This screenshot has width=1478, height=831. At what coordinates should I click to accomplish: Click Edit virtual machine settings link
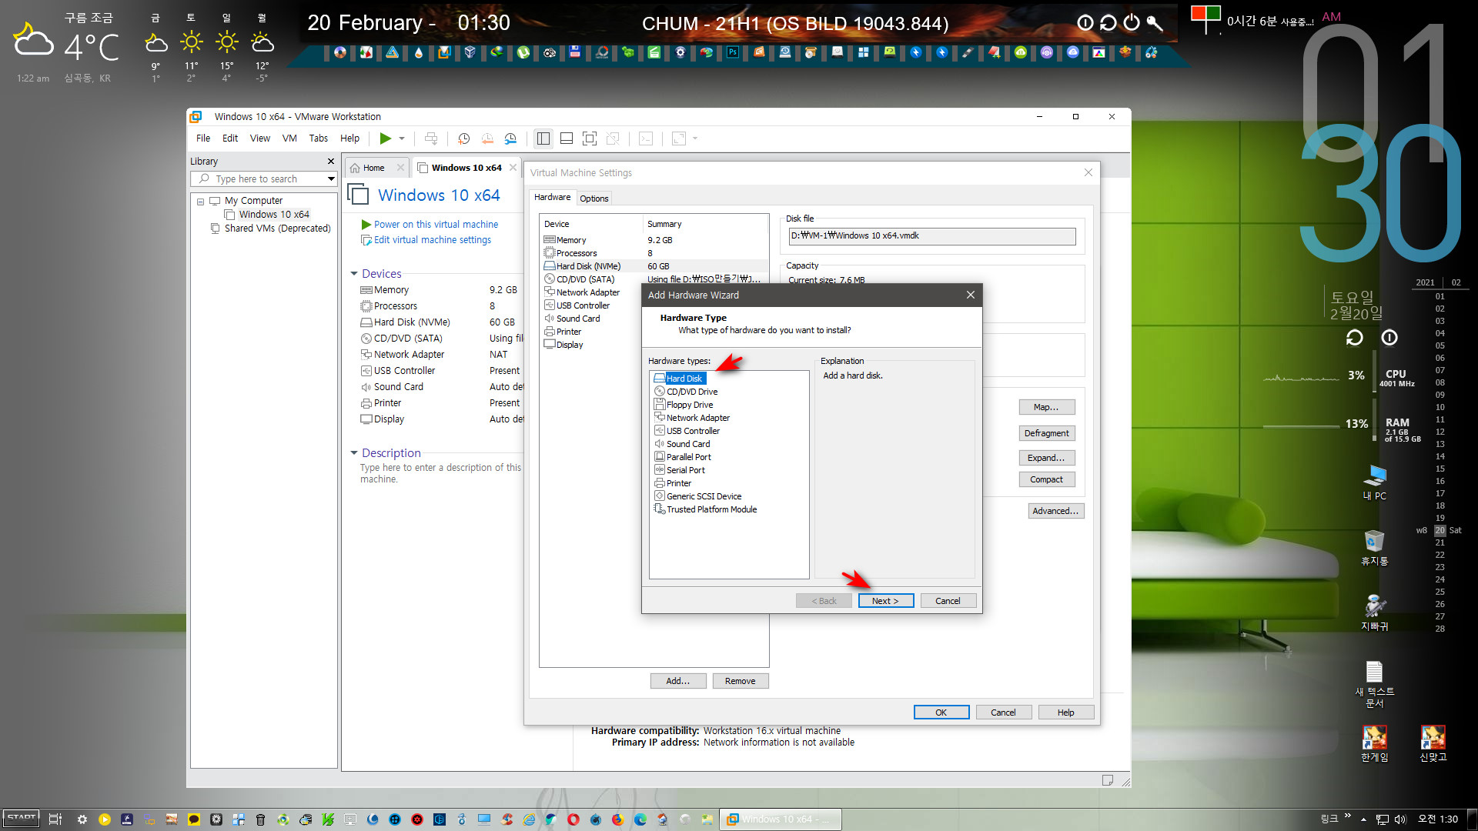point(433,240)
